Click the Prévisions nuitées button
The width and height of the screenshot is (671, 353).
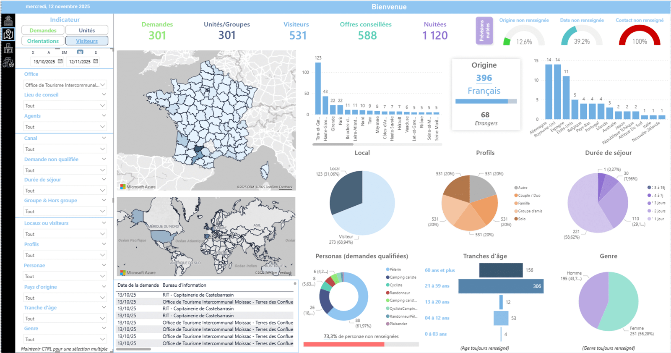pos(484,31)
